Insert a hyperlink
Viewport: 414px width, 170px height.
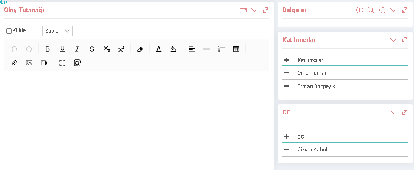[14, 63]
